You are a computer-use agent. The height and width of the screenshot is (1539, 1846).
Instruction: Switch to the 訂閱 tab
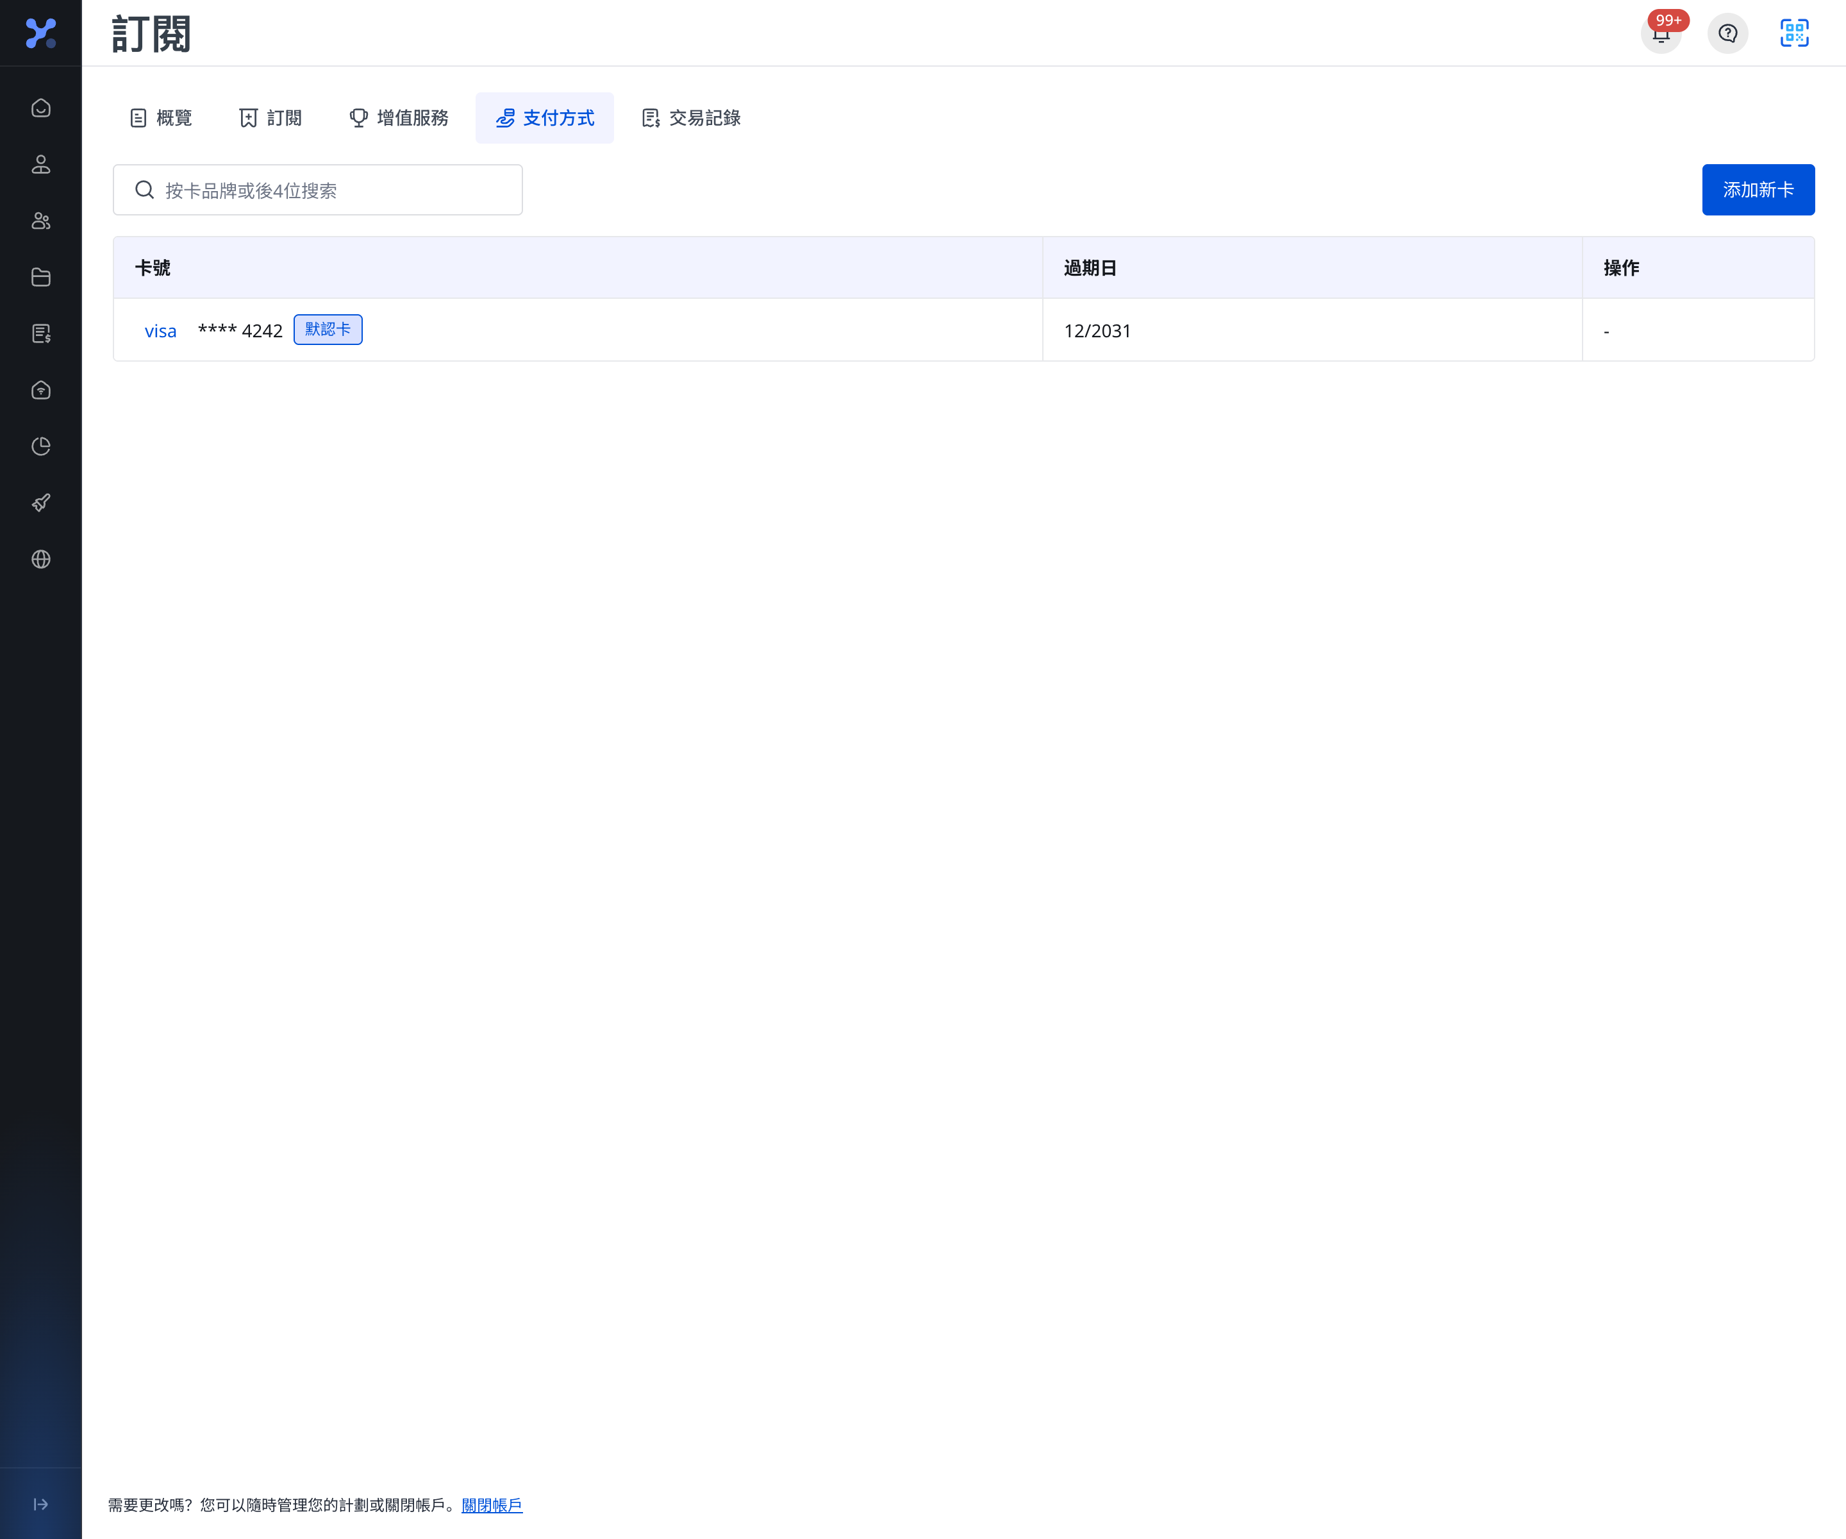(270, 118)
